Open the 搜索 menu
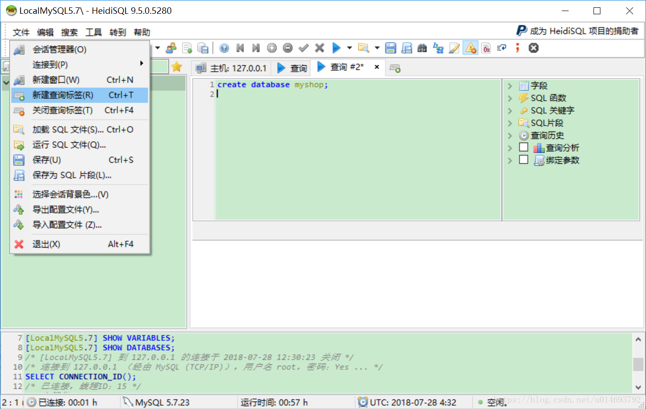This screenshot has width=646, height=409. click(70, 32)
